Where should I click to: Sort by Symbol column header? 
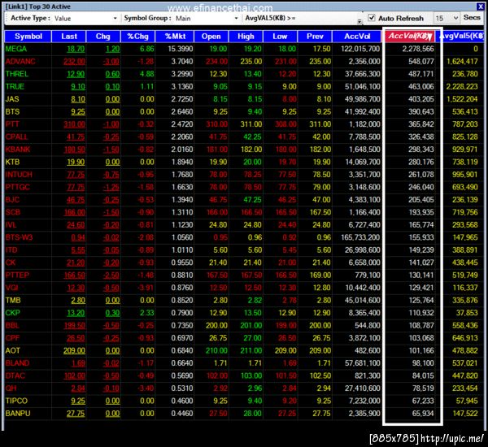pos(28,37)
